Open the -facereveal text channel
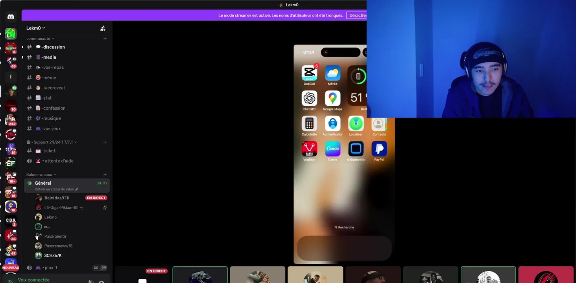 (x=67, y=88)
